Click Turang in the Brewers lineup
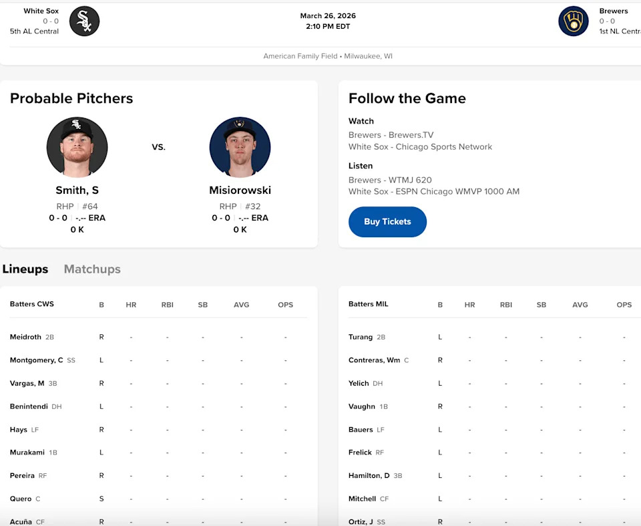 coord(361,338)
